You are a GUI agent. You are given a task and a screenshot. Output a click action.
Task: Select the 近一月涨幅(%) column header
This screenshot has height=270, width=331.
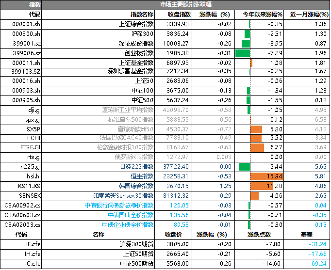(309, 15)
